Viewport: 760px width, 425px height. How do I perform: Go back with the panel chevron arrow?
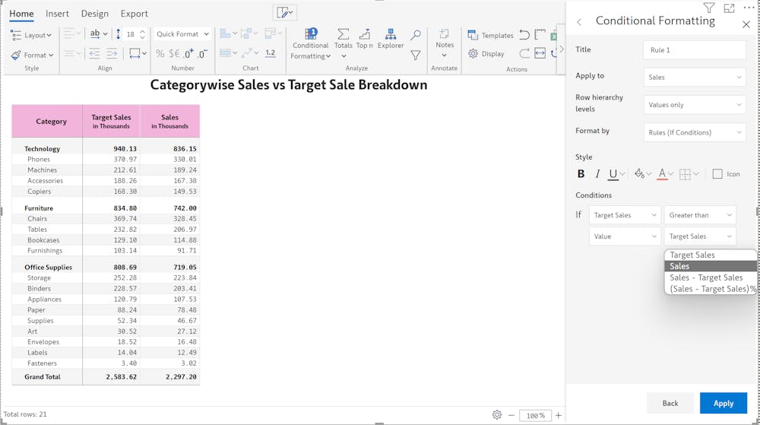pyautogui.click(x=579, y=22)
